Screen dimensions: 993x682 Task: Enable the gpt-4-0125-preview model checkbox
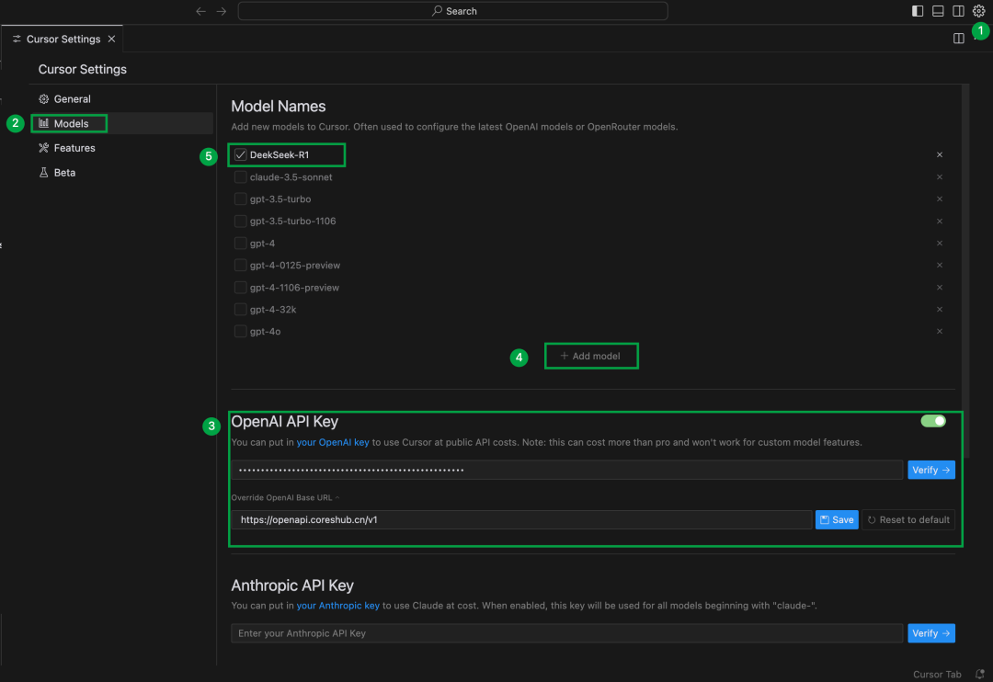pos(240,266)
